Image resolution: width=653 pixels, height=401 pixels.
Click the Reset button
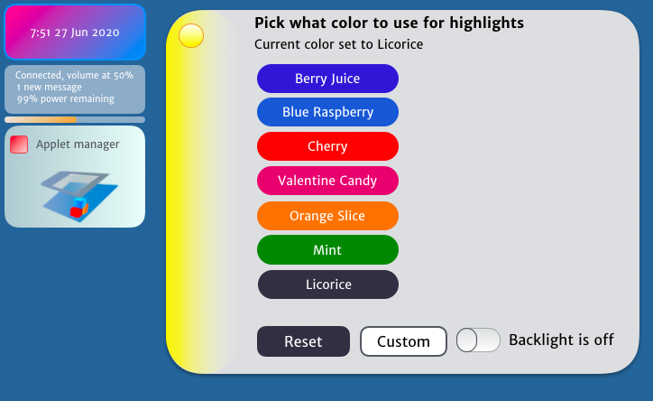[x=303, y=341]
